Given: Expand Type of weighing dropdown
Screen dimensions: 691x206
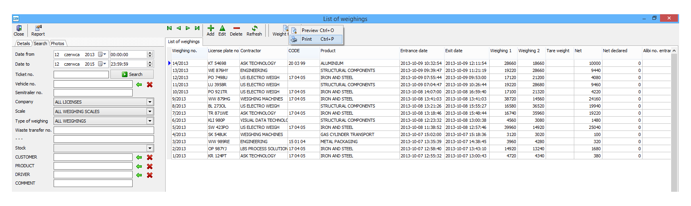Looking at the screenshot, I should [150, 121].
